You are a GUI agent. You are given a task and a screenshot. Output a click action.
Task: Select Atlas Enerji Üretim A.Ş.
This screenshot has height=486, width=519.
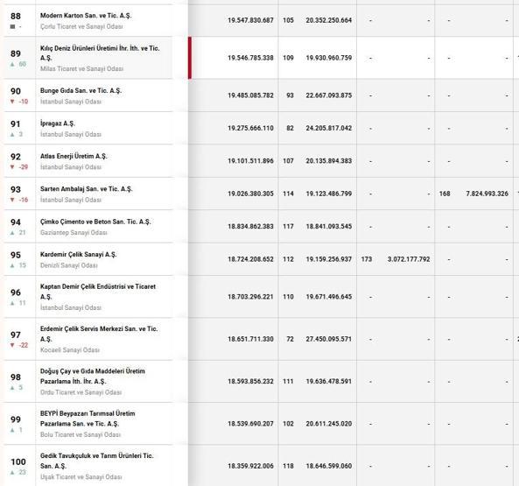tap(74, 156)
